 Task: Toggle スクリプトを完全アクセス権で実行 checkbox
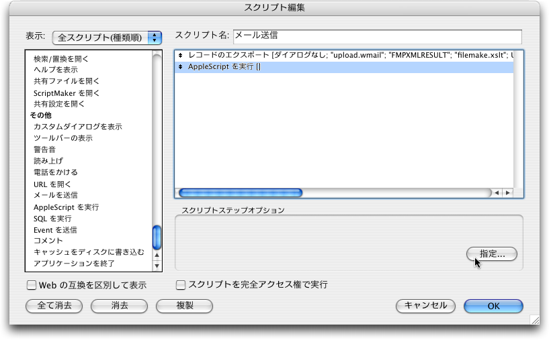point(181,285)
